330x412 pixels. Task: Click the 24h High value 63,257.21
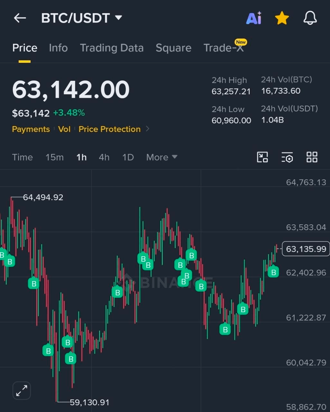tap(231, 91)
